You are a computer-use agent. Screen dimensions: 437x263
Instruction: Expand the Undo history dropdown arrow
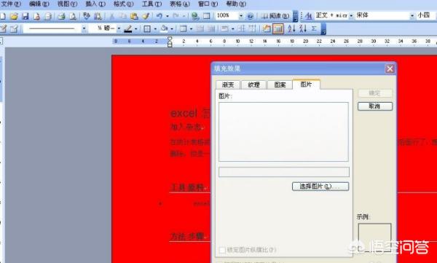(x=168, y=16)
